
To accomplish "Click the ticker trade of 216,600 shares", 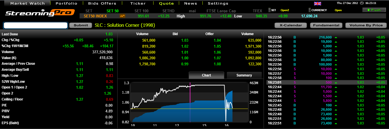I will click(x=325, y=37).
